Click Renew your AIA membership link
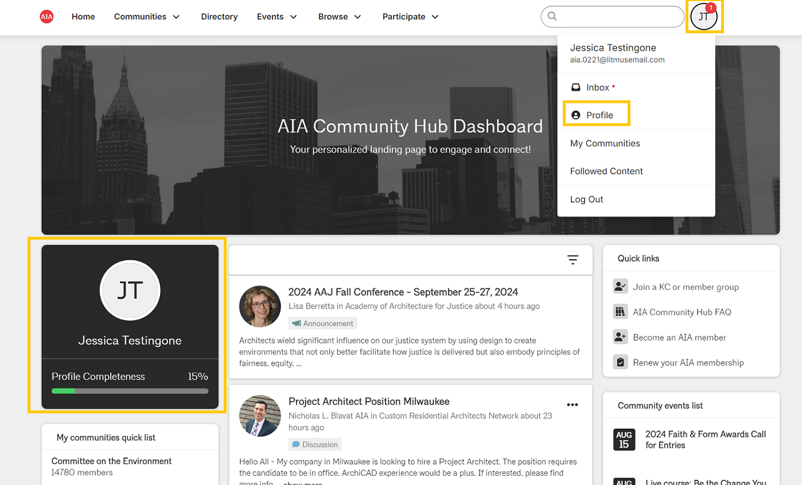802x485 pixels. tap(688, 362)
